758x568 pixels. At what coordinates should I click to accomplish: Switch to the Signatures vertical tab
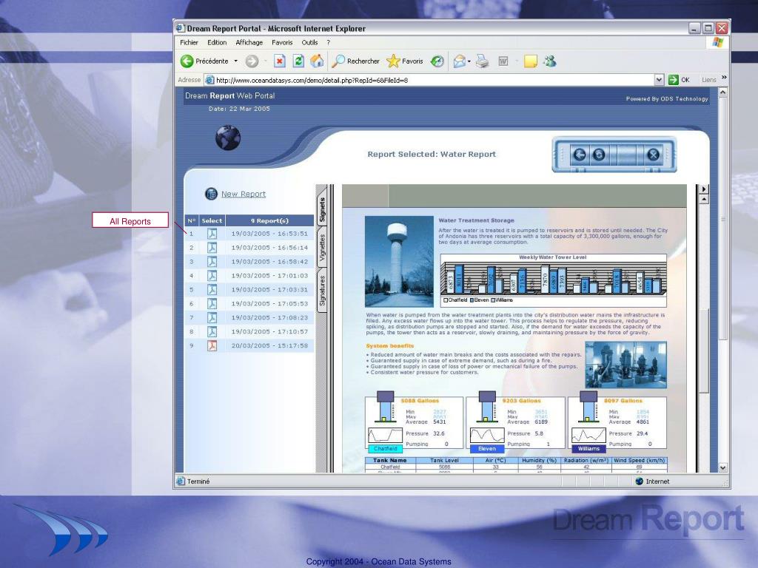[322, 291]
